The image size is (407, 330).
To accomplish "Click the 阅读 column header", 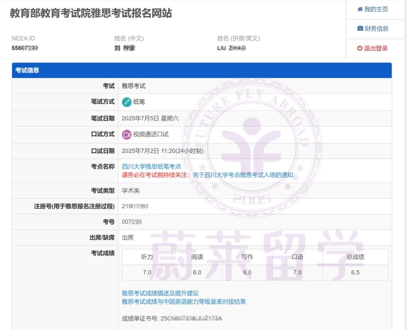I will pyautogui.click(x=197, y=257).
